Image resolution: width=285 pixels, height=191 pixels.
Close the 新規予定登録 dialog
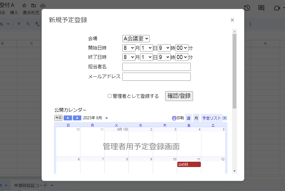click(232, 20)
